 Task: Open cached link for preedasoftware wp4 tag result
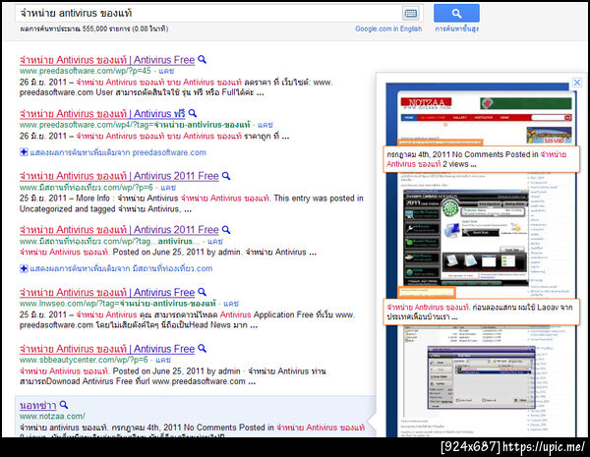[x=265, y=125]
